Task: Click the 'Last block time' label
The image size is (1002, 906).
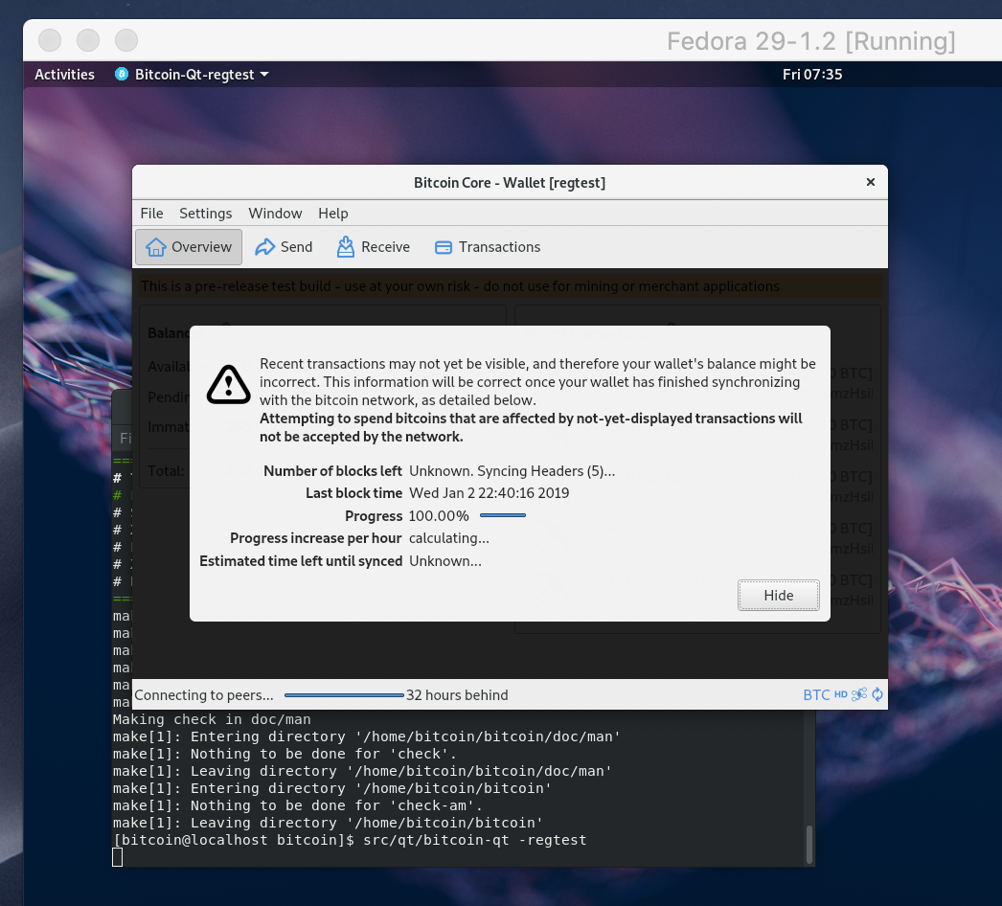Action: [x=354, y=493]
